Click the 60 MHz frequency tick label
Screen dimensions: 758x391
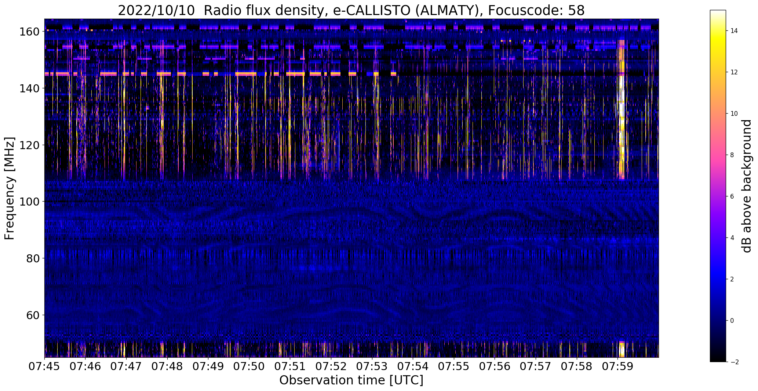(33, 315)
